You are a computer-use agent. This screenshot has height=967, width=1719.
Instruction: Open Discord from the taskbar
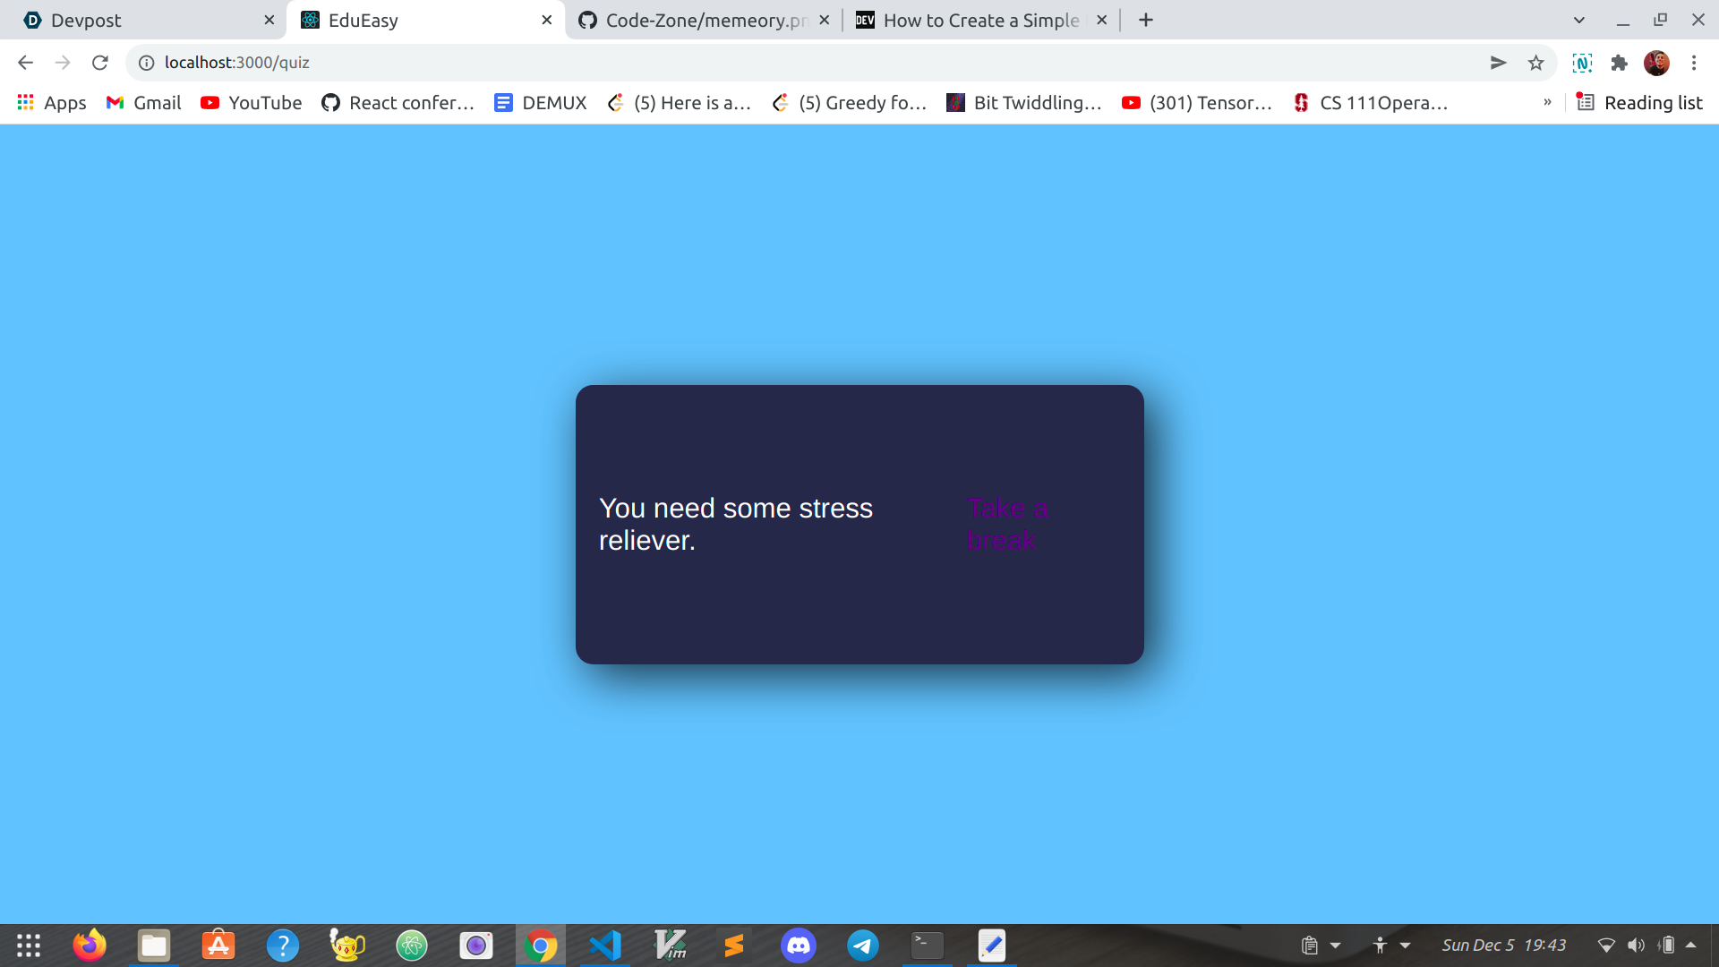tap(798, 946)
